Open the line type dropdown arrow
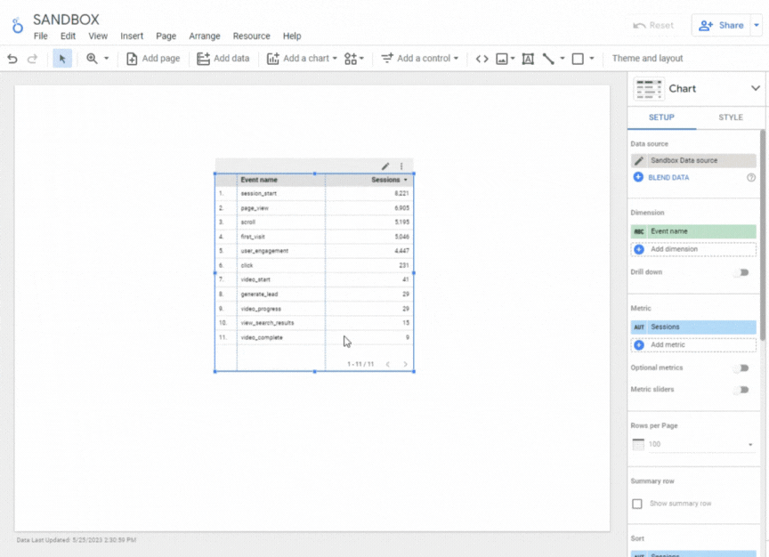The image size is (769, 557). 562,59
